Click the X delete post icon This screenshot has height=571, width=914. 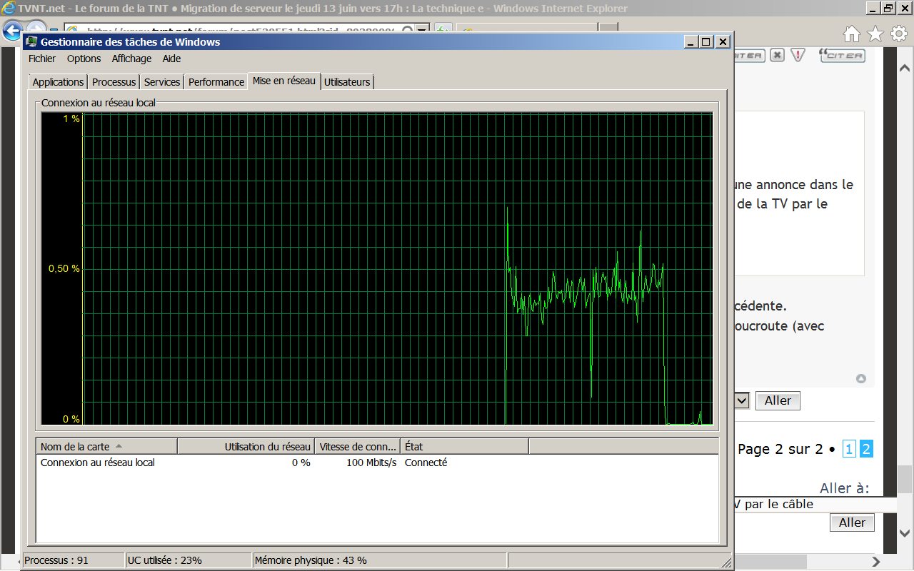(777, 55)
